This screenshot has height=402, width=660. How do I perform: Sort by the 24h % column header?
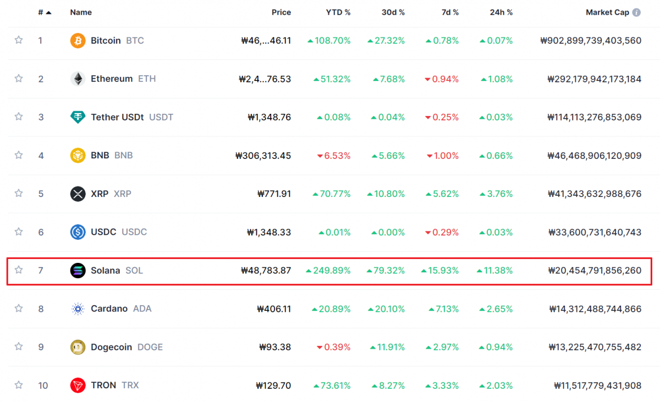point(501,12)
